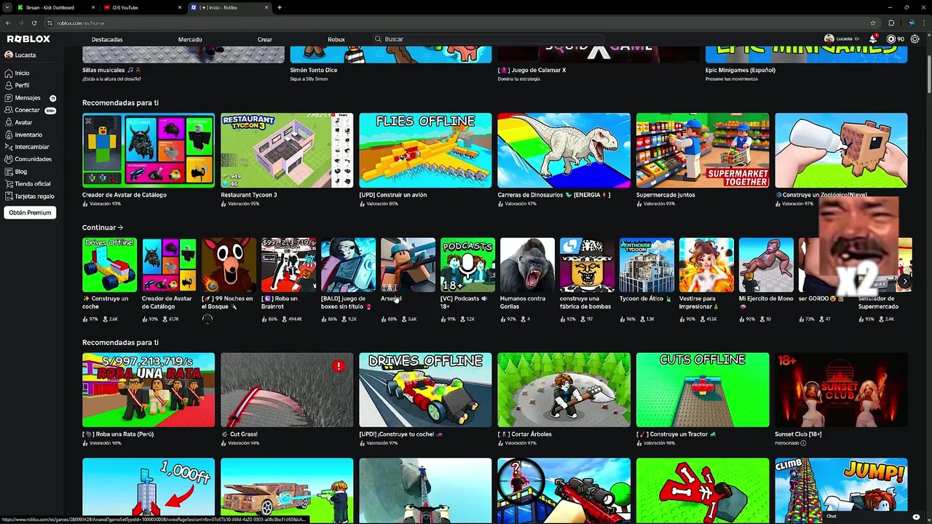
Task: Open Restaurant Tycoon 3 title link
Action: (x=249, y=195)
